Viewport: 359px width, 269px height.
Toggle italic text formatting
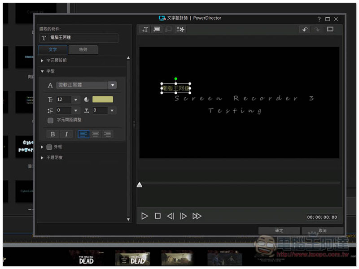[x=66, y=134]
